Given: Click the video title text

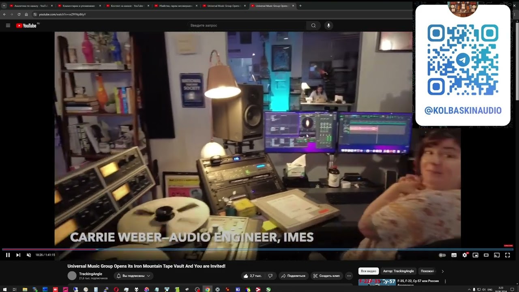Looking at the screenshot, I should (x=146, y=266).
